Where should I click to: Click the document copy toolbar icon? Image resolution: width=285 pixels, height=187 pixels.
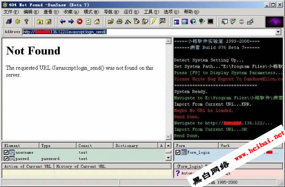click(x=137, y=21)
